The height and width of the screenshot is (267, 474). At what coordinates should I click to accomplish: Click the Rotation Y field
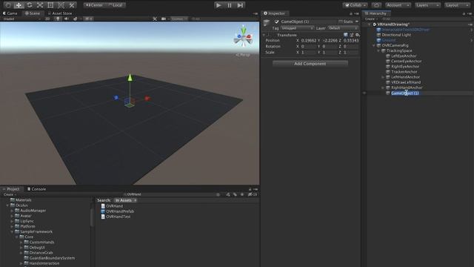tap(330, 47)
